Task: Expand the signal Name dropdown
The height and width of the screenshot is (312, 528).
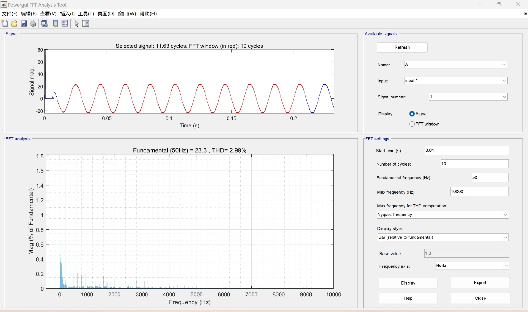Action: pyautogui.click(x=456, y=65)
